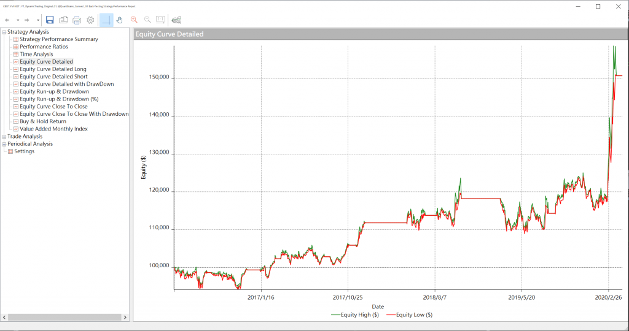Image resolution: width=629 pixels, height=331 pixels.
Task: Expand the Periodical Analysis node
Action: 4,144
